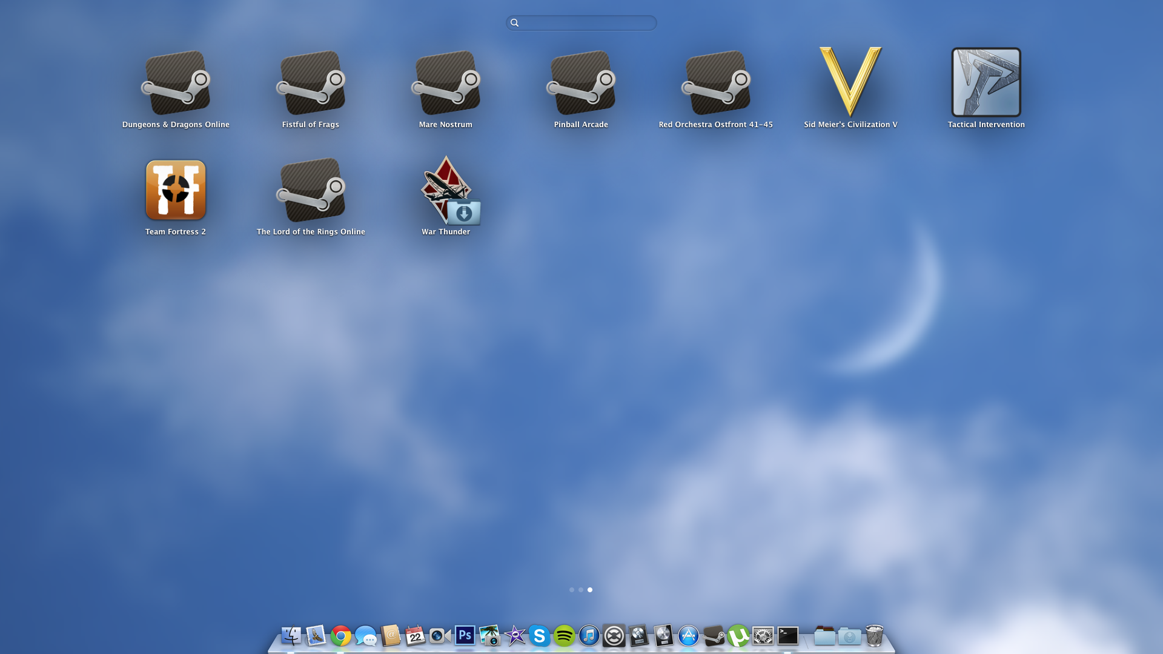1163x654 pixels.
Task: Open War Thunder downloading icon
Action: 446,190
